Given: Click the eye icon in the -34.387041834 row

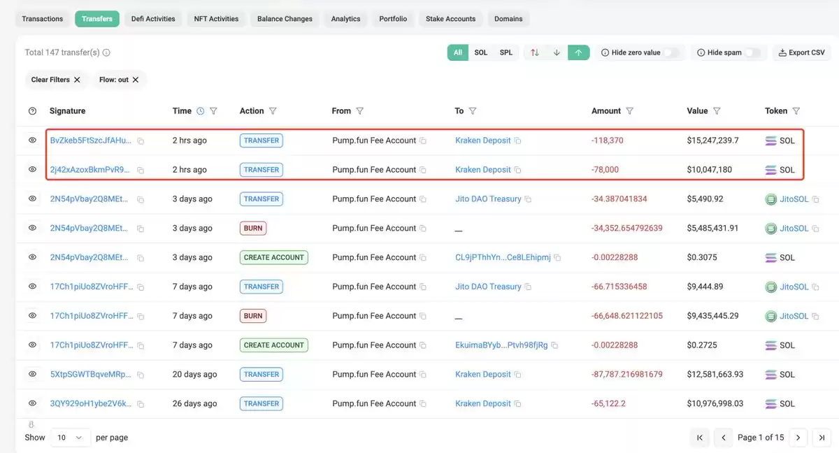Looking at the screenshot, I should point(32,199).
